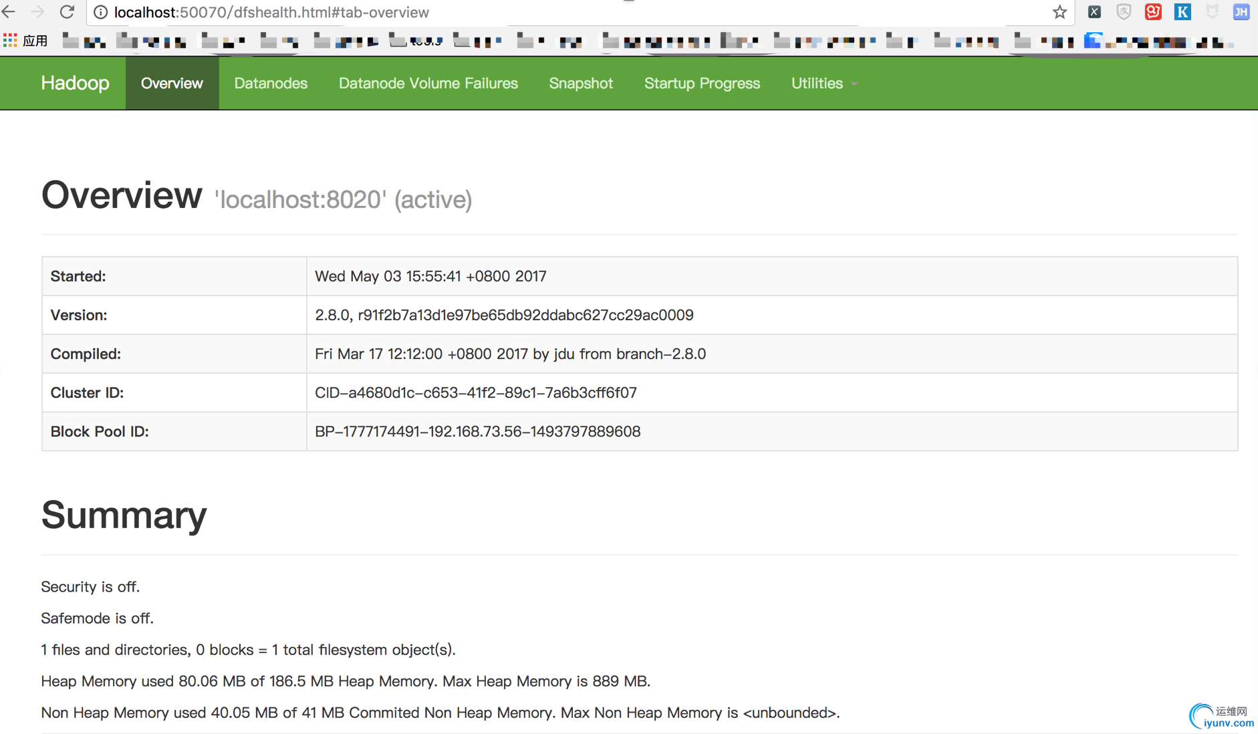
Task: Open the X extension icon
Action: [x=1094, y=11]
